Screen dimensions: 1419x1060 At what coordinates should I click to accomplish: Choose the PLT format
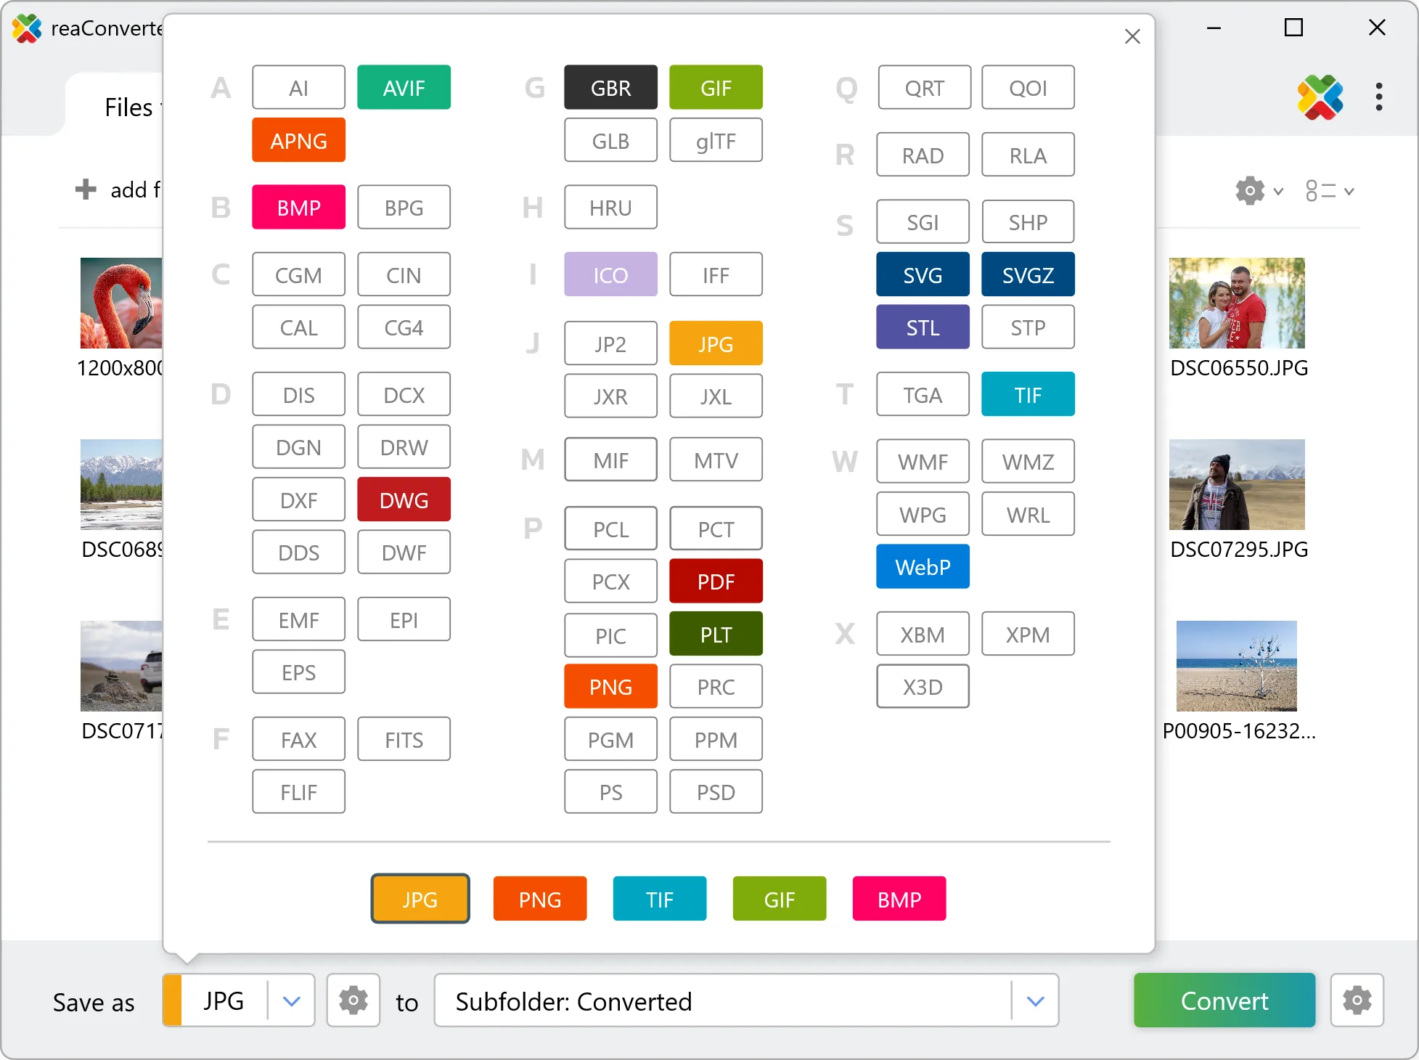(x=716, y=634)
